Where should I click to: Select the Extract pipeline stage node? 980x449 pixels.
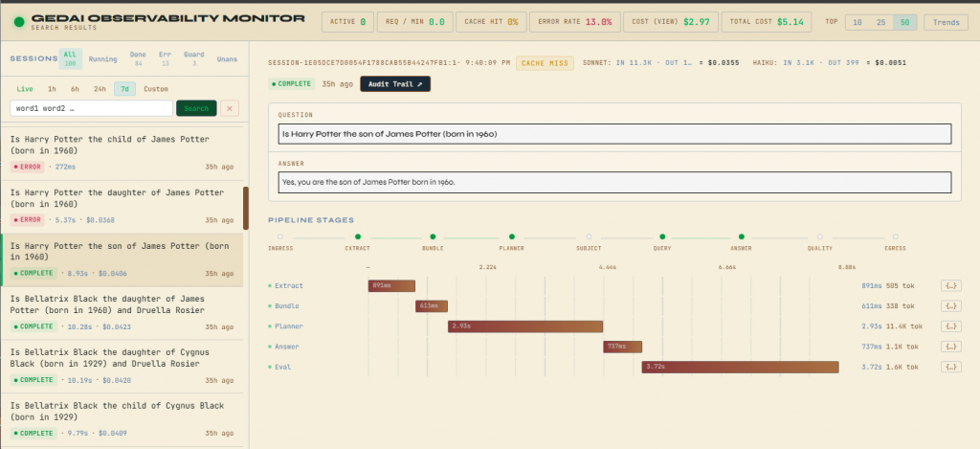point(358,237)
